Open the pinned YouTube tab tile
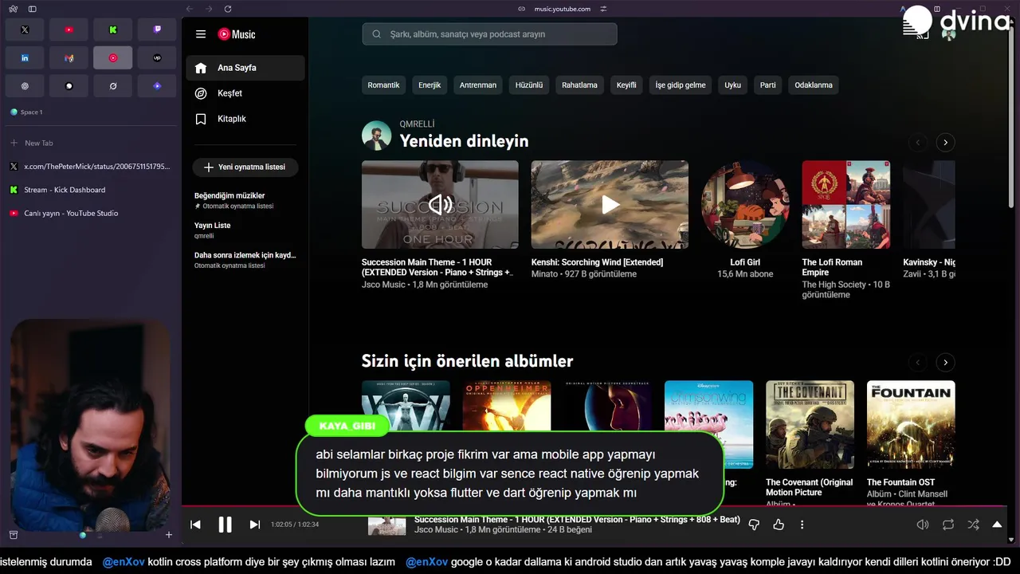Image resolution: width=1020 pixels, height=574 pixels. (x=69, y=29)
